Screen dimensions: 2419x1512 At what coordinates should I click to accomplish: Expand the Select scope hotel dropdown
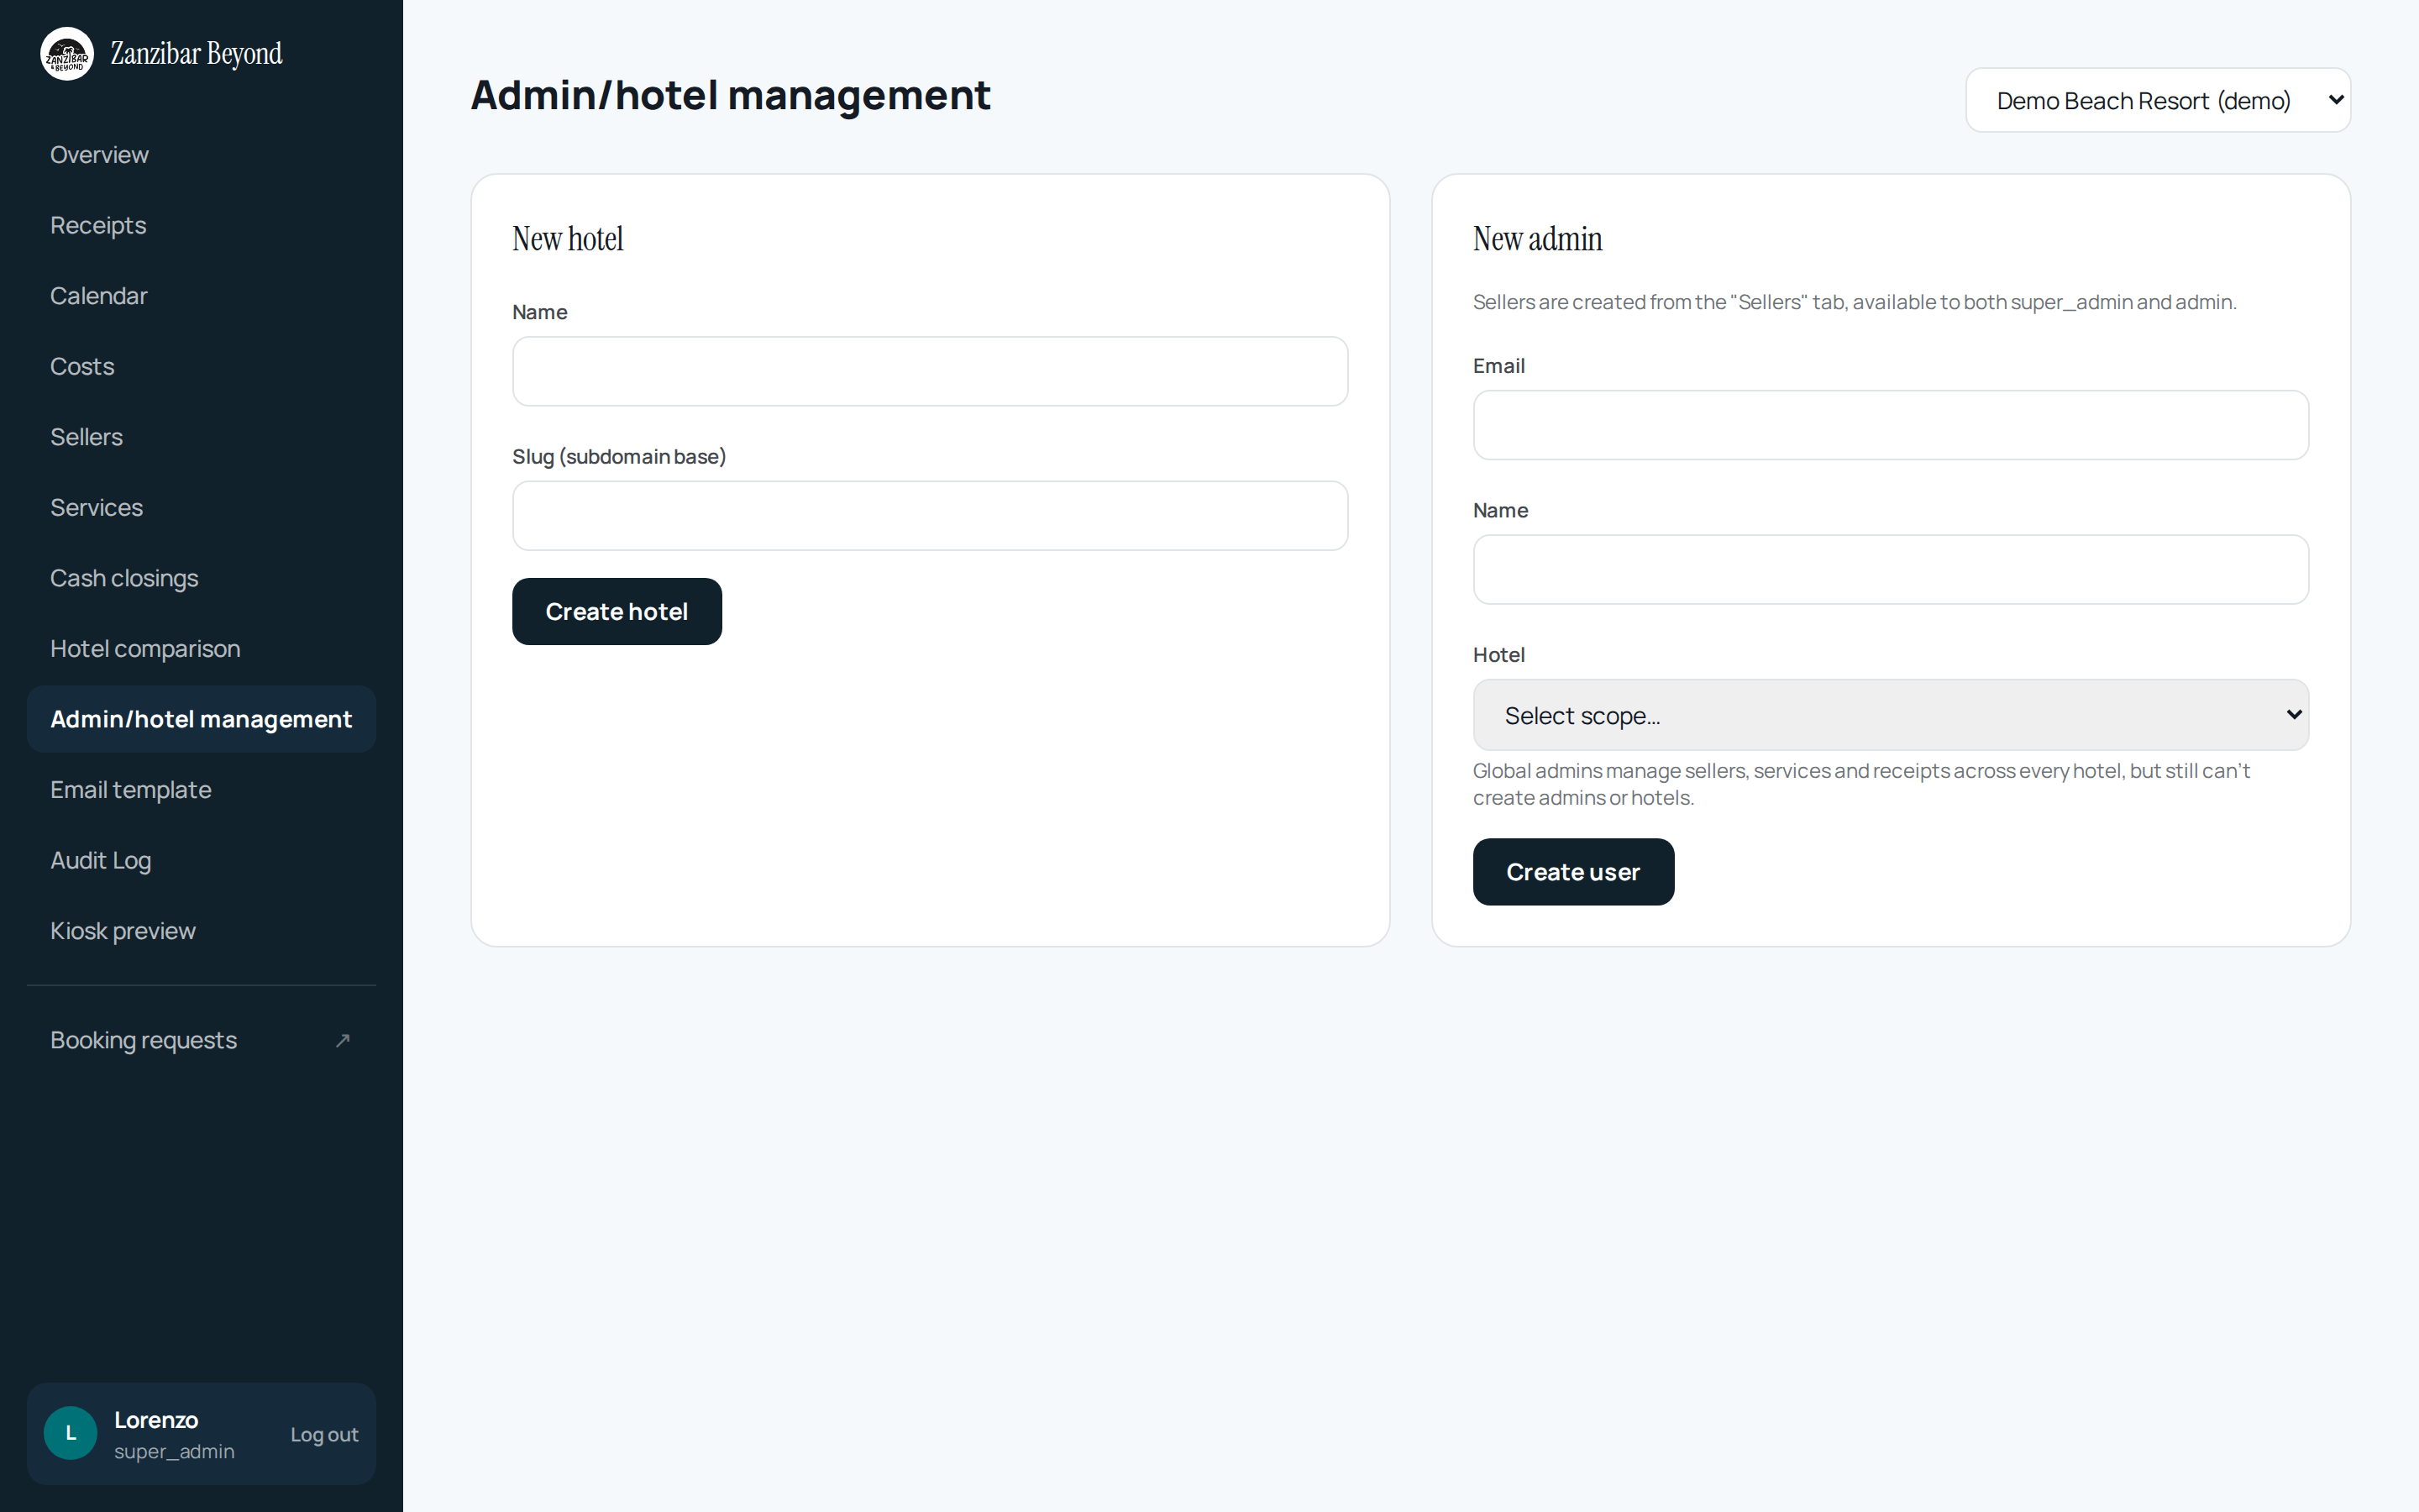point(1890,715)
